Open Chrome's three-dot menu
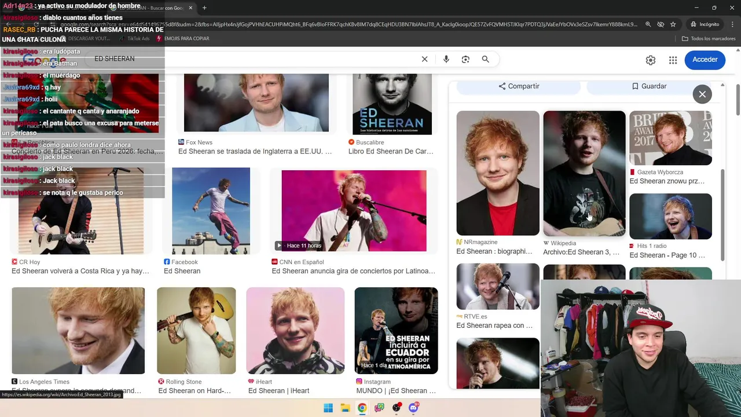The height and width of the screenshot is (417, 741). [x=732, y=24]
